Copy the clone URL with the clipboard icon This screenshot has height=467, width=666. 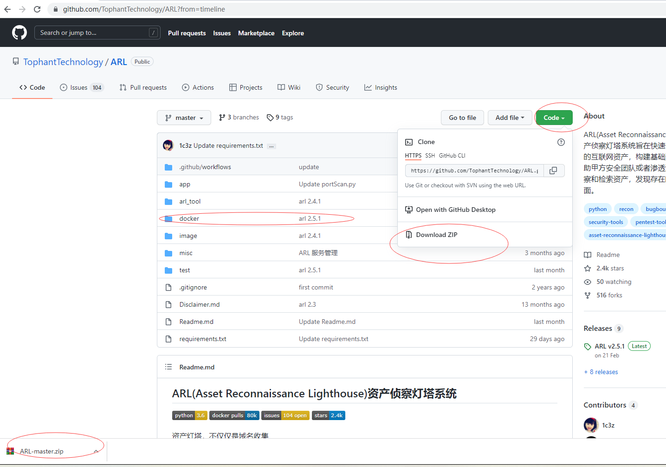pyautogui.click(x=553, y=171)
